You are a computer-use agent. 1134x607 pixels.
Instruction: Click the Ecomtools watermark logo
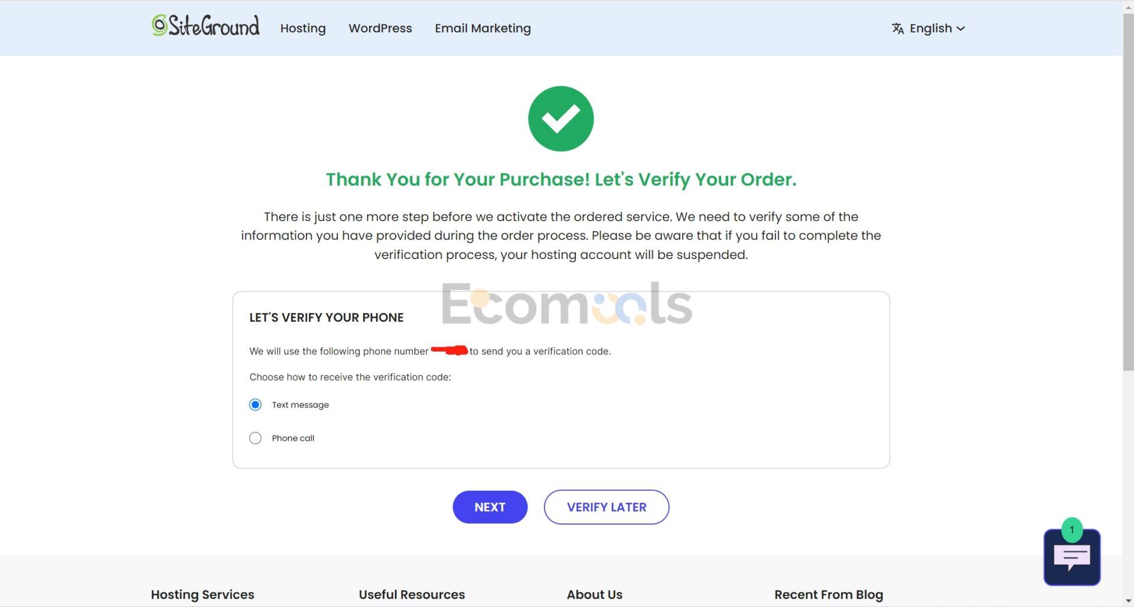point(566,303)
